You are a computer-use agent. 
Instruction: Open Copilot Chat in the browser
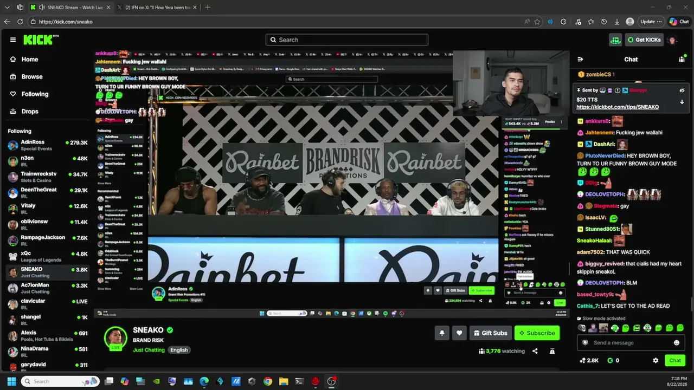(x=679, y=22)
